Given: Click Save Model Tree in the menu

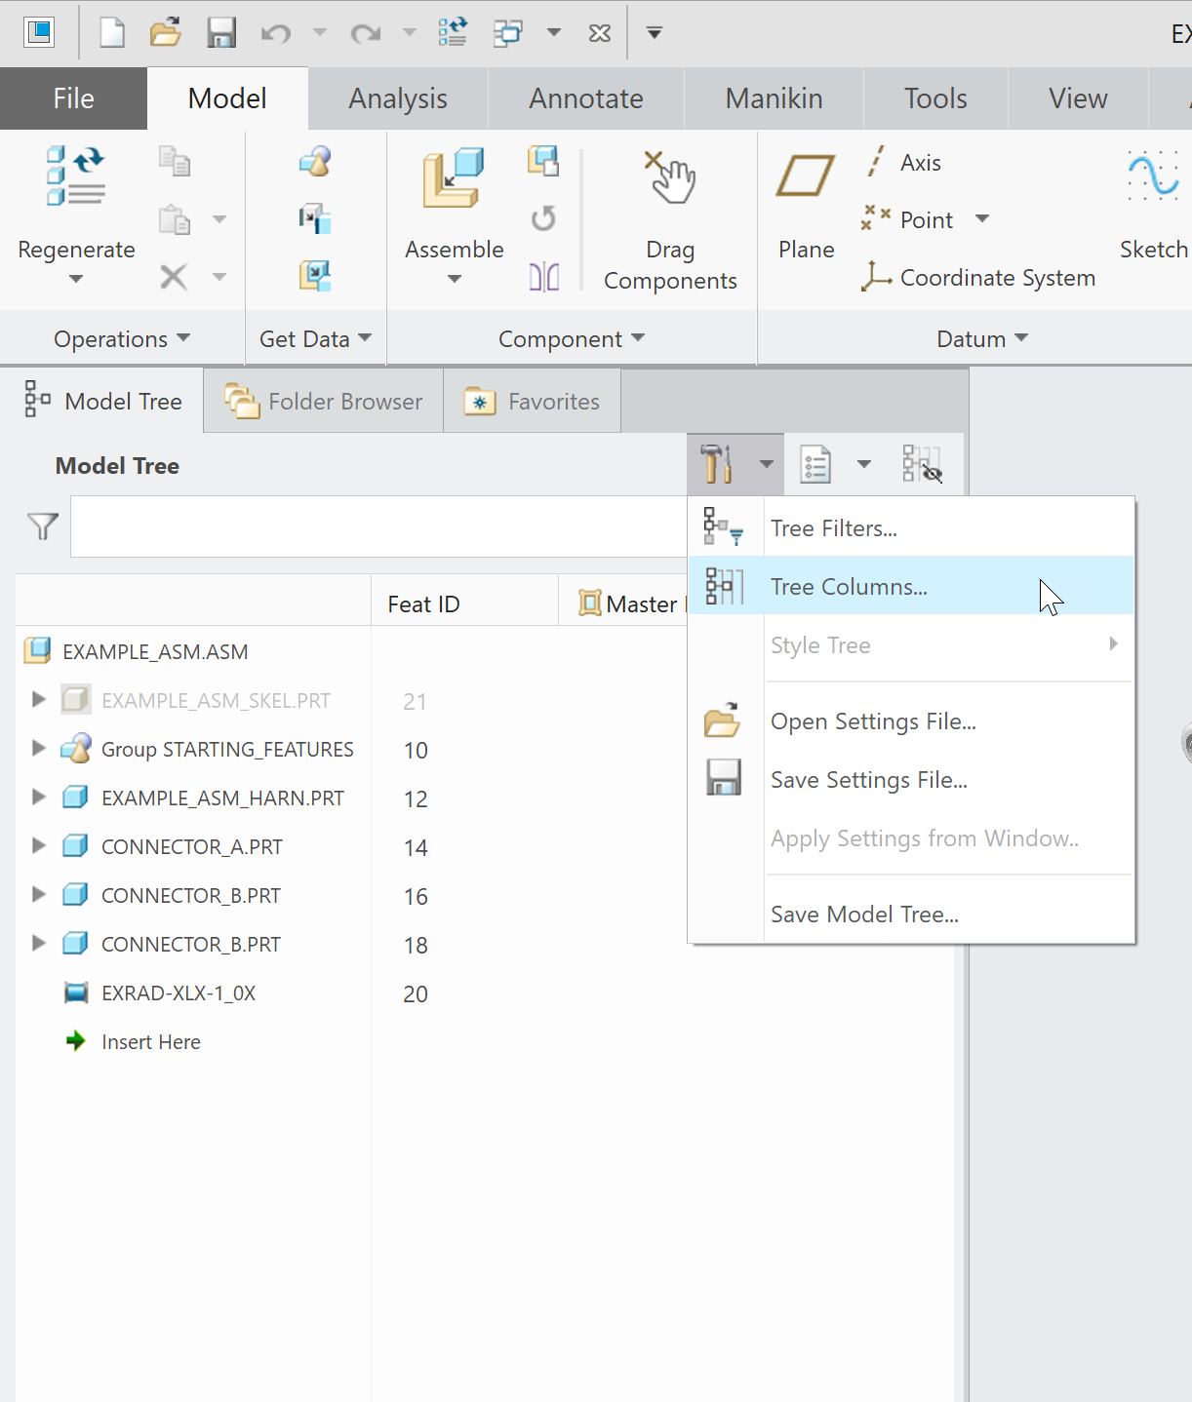Looking at the screenshot, I should coord(863,914).
